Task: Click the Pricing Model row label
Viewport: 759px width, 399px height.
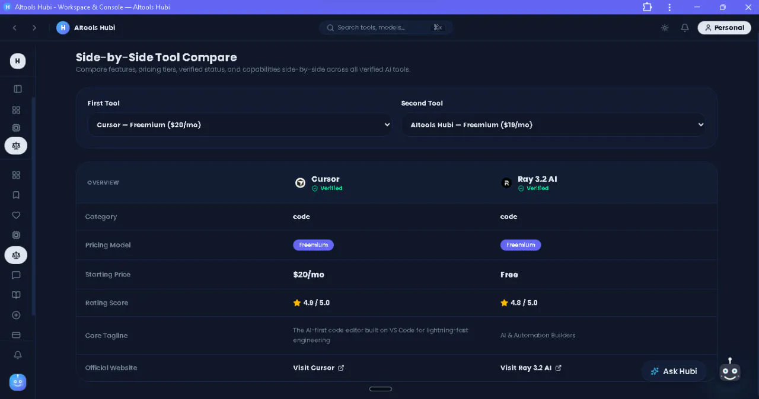Action: click(x=108, y=245)
